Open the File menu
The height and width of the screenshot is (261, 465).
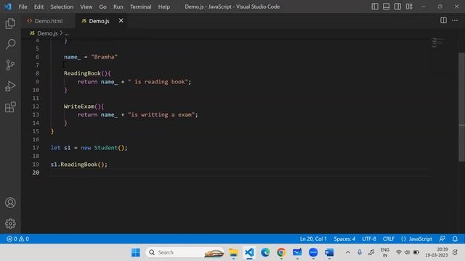tap(23, 7)
